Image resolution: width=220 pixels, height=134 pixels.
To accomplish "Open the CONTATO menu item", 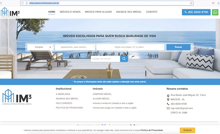I will coord(151,12).
